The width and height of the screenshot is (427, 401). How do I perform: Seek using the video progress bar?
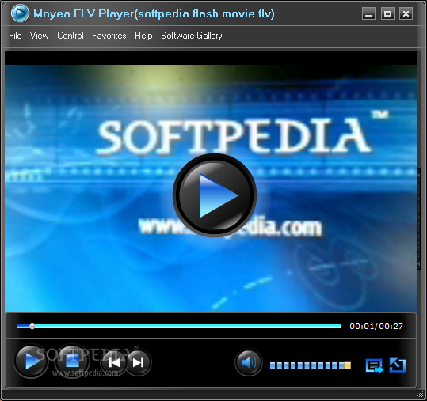coord(179,326)
